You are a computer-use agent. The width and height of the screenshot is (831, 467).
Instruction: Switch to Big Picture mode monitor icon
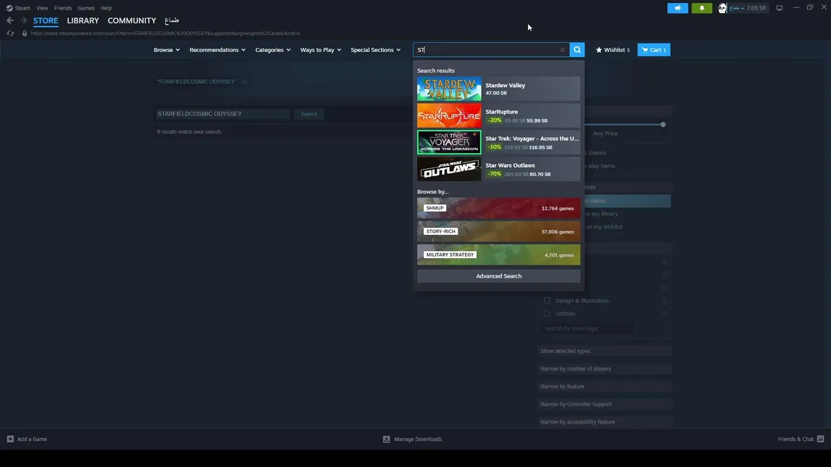point(779,8)
